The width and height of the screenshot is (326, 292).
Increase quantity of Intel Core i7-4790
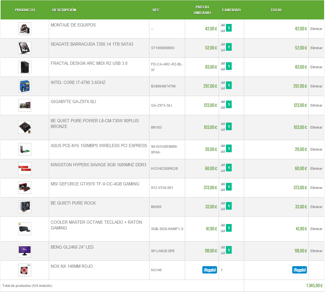coord(223,82)
